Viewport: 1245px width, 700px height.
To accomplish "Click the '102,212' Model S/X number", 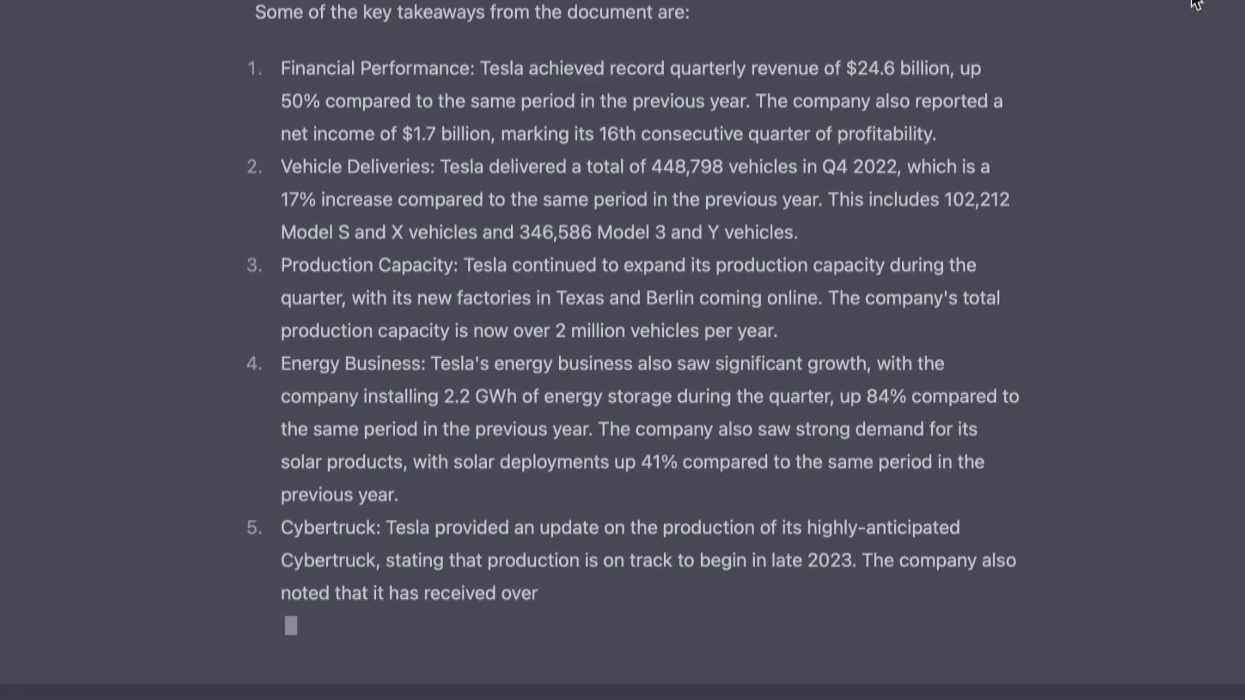I will [977, 200].
